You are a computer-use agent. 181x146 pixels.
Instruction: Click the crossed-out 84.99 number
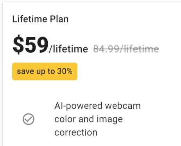pos(106,49)
